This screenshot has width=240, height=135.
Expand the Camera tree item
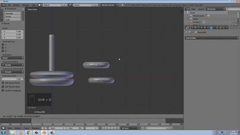click(x=188, y=22)
